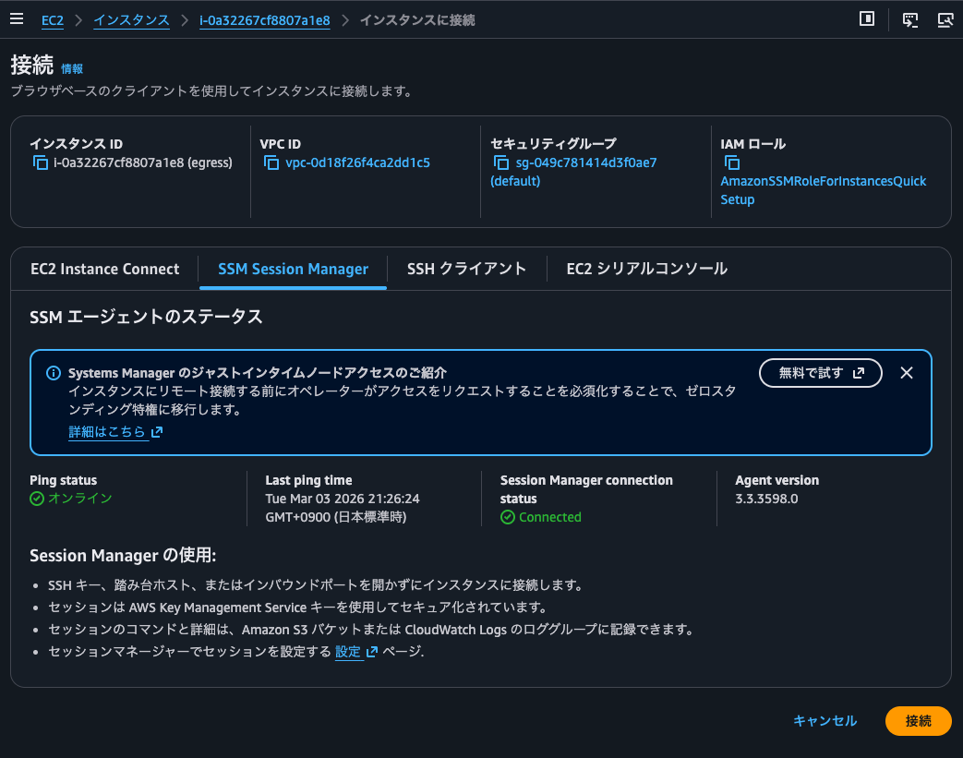Open the Session Manager 設定 link
Screen dimensions: 963x758
pyautogui.click(x=349, y=652)
